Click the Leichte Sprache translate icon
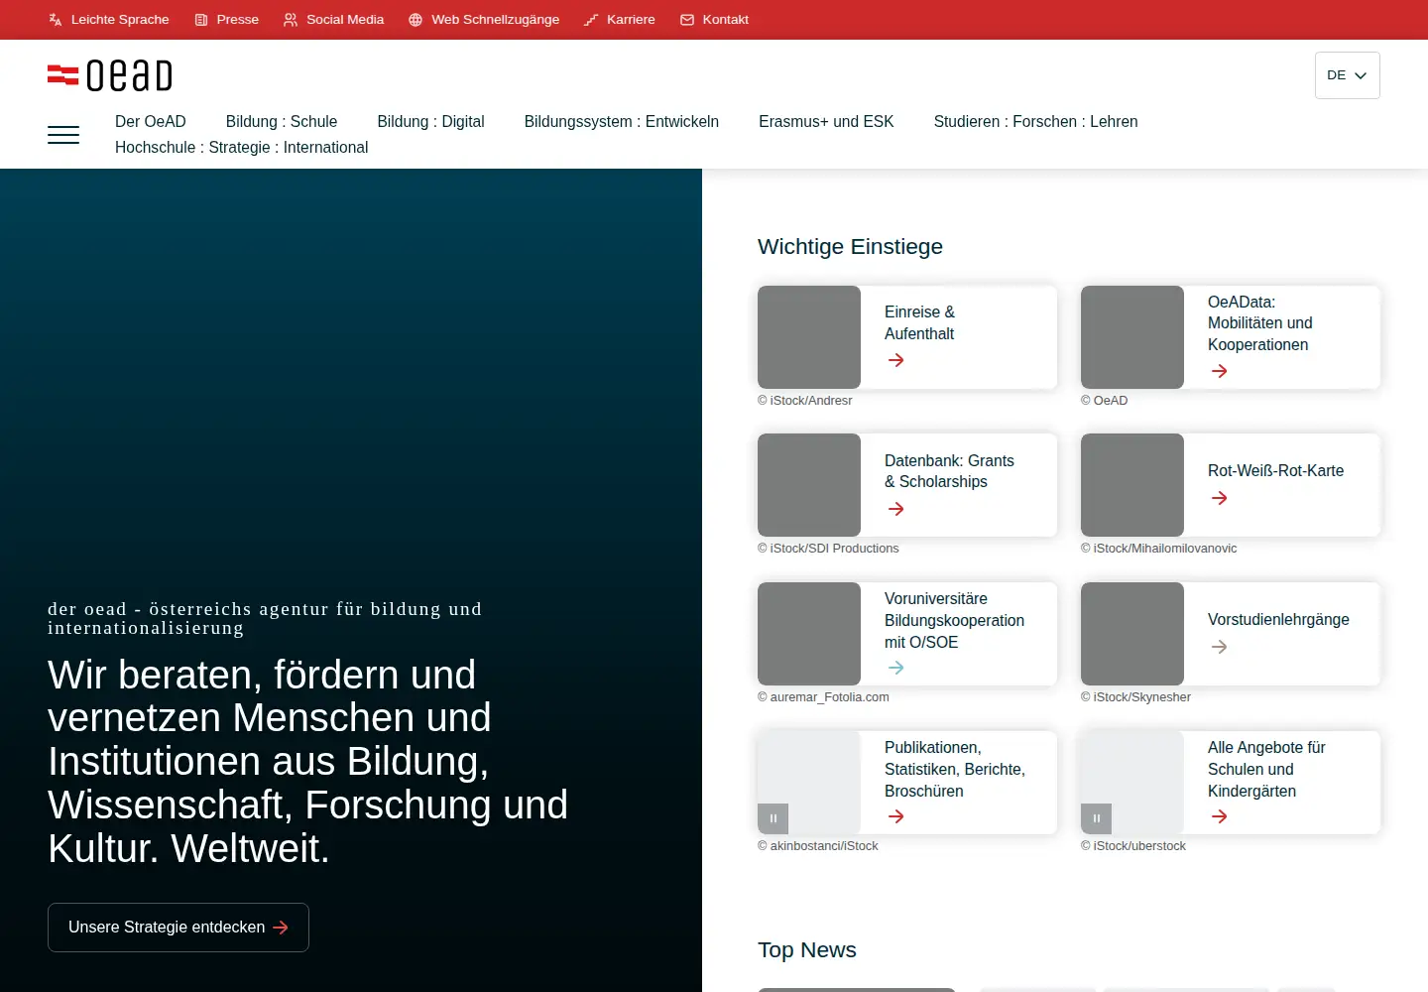The image size is (1428, 992). [56, 20]
